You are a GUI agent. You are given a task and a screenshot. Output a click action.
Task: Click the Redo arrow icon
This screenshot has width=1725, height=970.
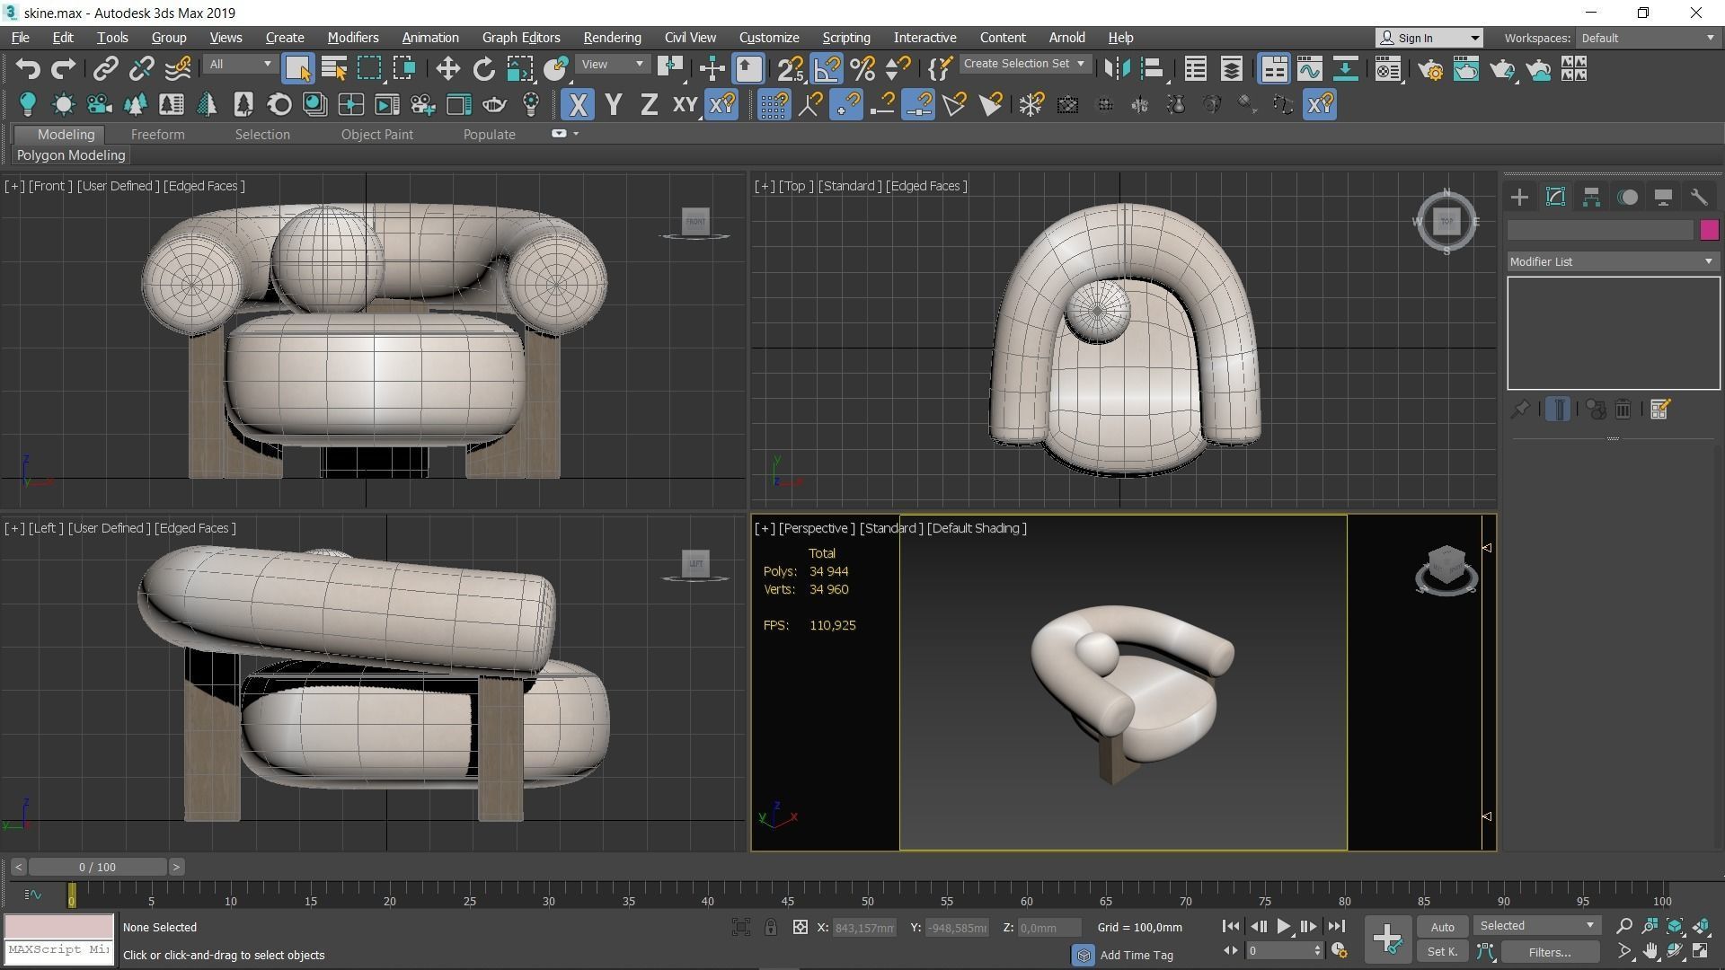tap(63, 68)
